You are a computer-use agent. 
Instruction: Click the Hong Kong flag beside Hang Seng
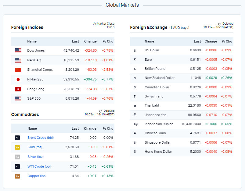click(18, 89)
